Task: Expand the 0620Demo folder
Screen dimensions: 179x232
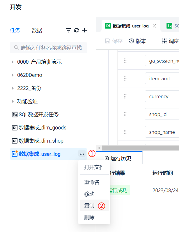Action: tap(13, 75)
